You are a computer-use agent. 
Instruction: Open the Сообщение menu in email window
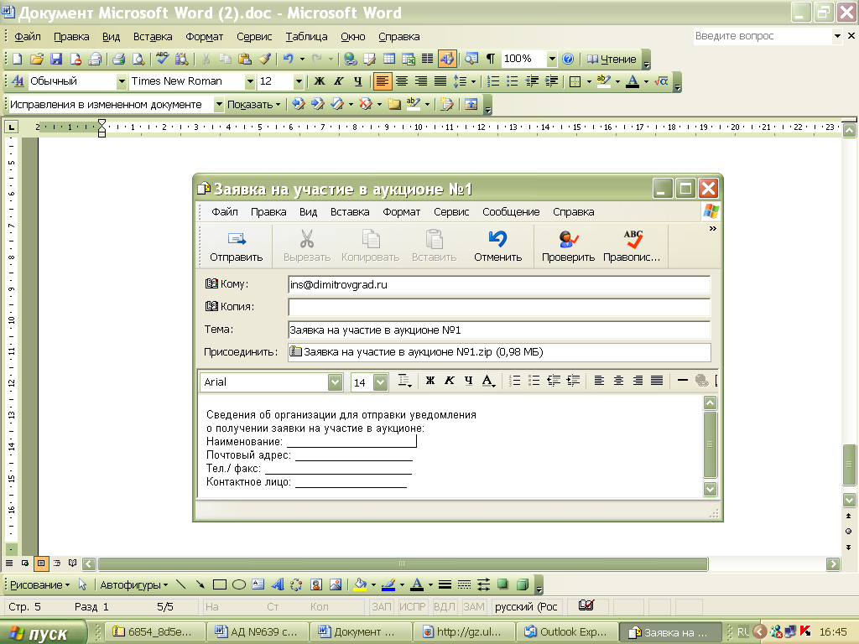point(510,212)
